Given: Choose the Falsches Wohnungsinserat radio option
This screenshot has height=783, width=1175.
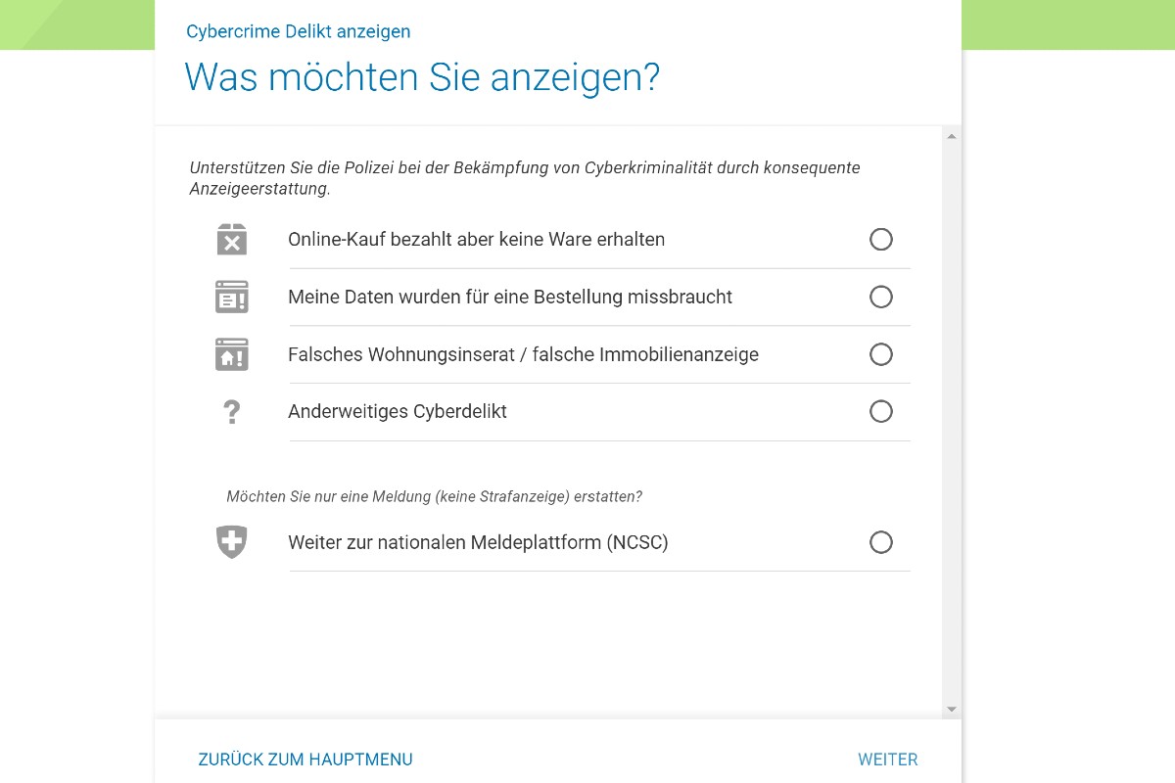Looking at the screenshot, I should click(881, 354).
